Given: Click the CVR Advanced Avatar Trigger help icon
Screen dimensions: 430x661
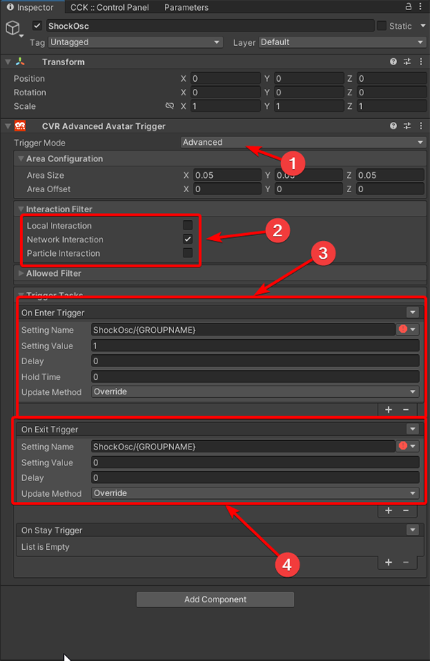Looking at the screenshot, I should tap(393, 126).
